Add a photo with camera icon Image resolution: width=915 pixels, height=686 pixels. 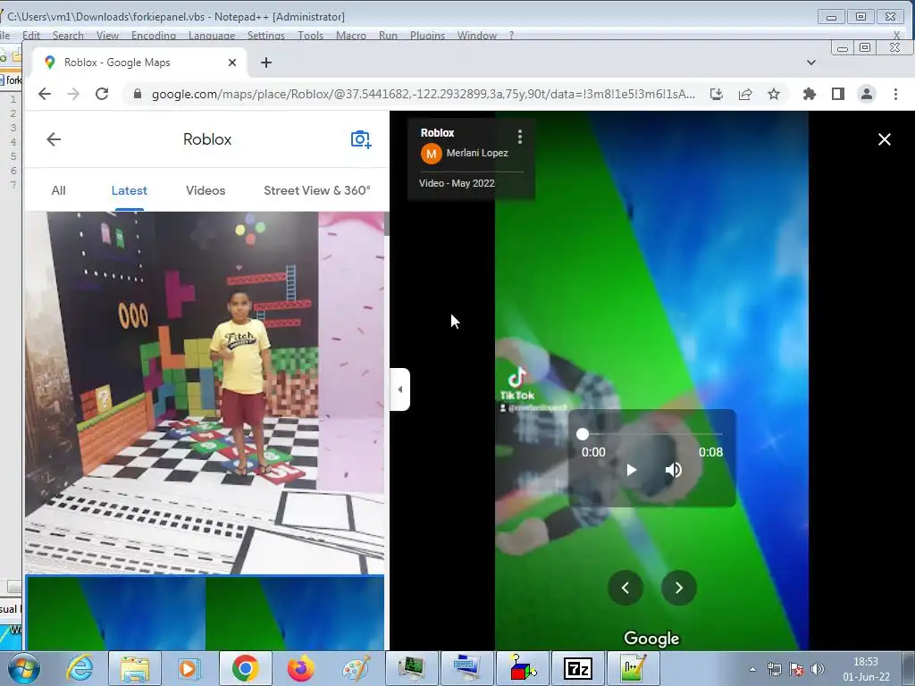(361, 139)
